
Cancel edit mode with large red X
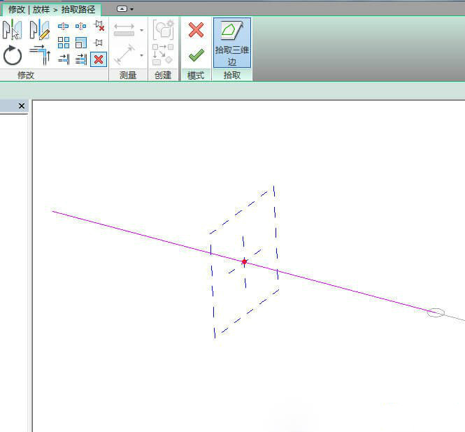[196, 30]
